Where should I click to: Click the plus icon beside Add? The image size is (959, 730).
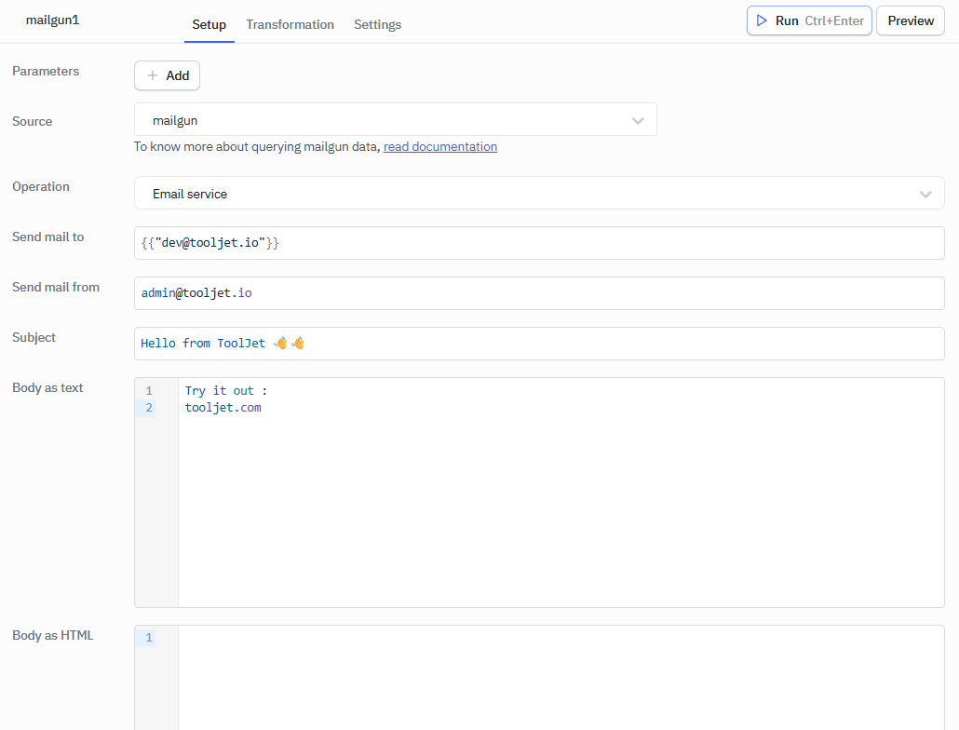click(153, 76)
